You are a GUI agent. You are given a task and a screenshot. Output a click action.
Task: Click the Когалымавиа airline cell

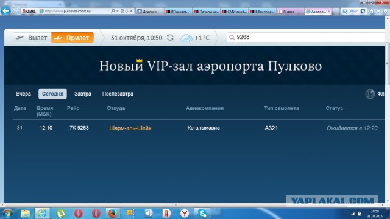[x=204, y=128]
